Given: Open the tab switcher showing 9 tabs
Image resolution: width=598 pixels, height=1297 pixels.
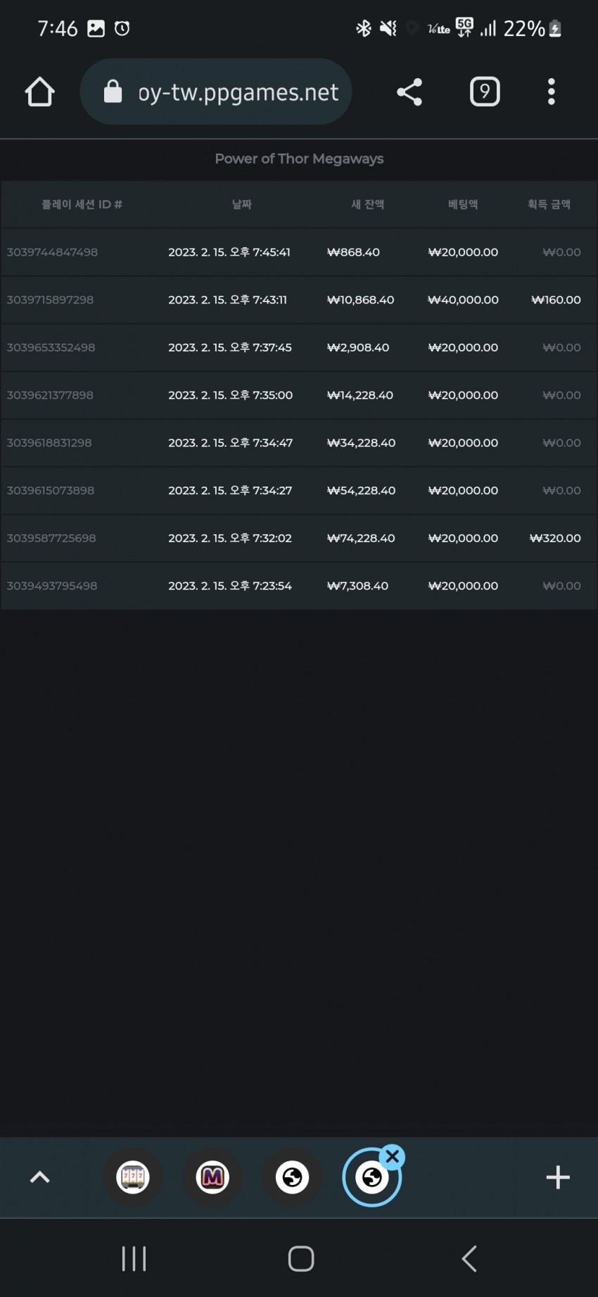Looking at the screenshot, I should click(x=485, y=92).
